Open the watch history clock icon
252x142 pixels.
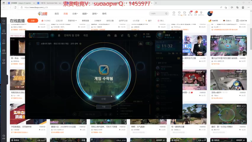click(x=174, y=13)
